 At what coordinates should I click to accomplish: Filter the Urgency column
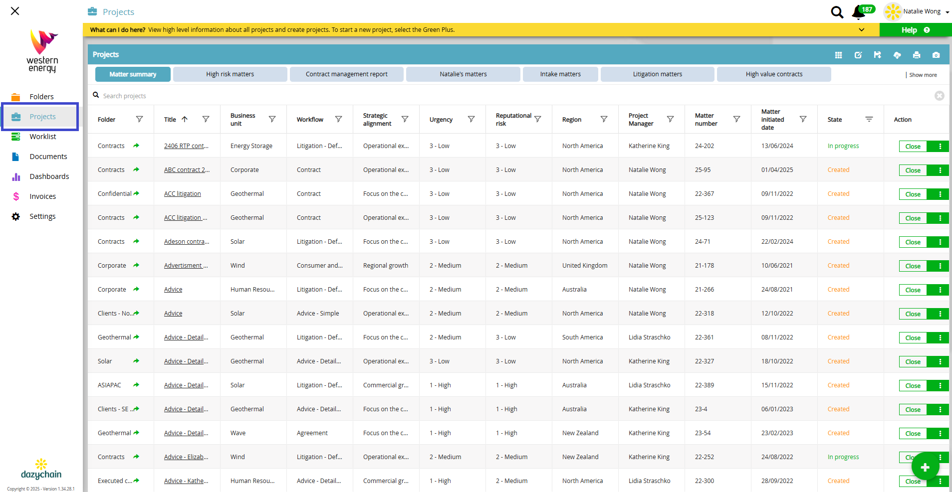click(471, 119)
